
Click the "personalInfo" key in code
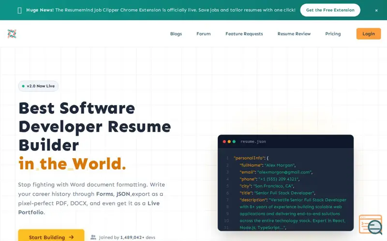coord(249,158)
